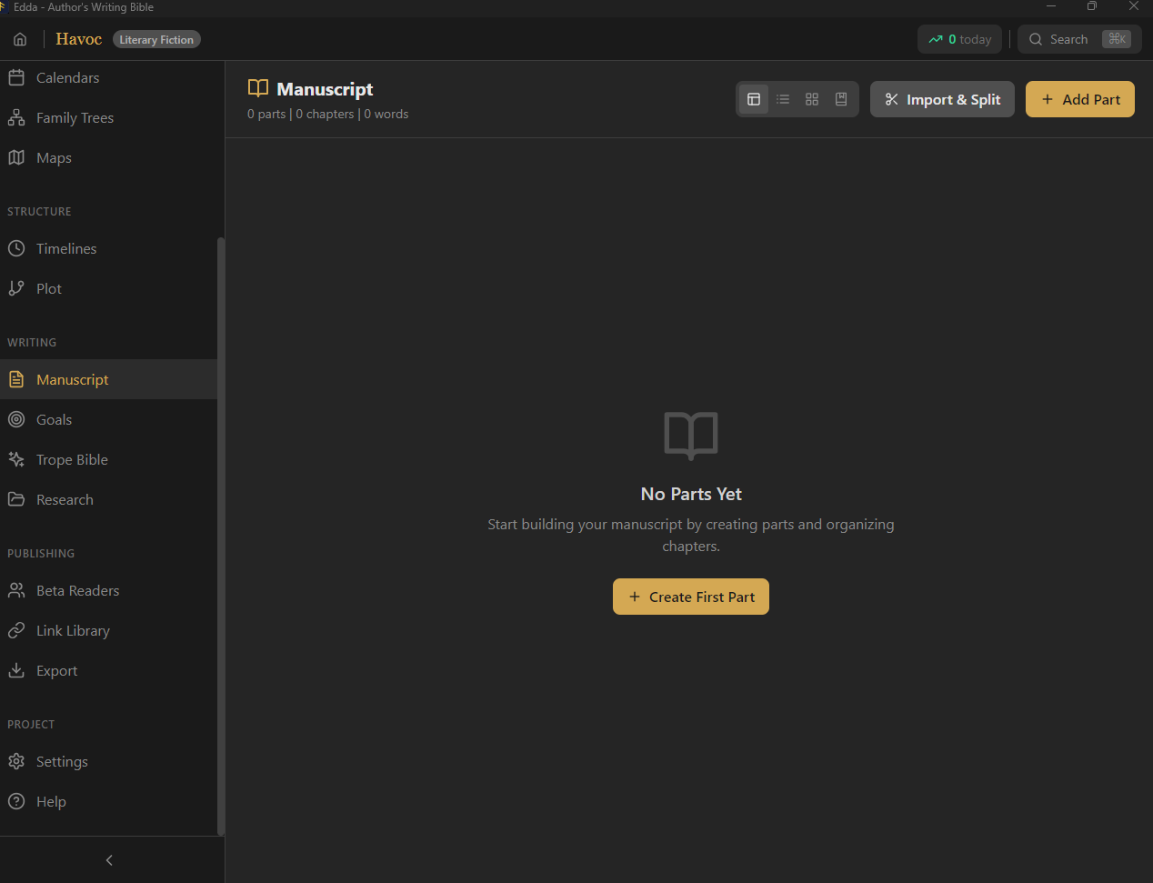Click the sidebar vertical scrollbar

[x=221, y=537]
